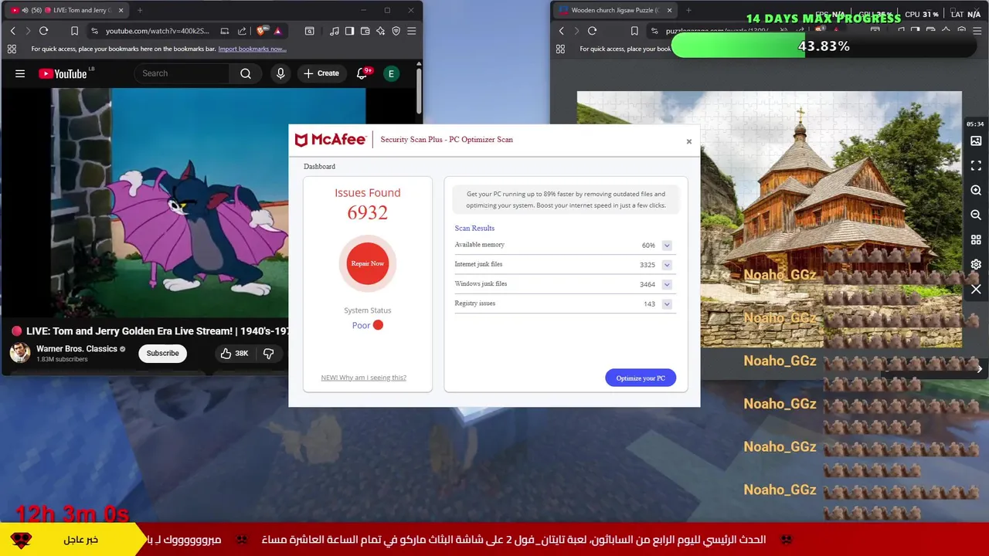Toggle the browser sidebar panel icon
Image resolution: width=989 pixels, height=556 pixels.
pos(349,31)
